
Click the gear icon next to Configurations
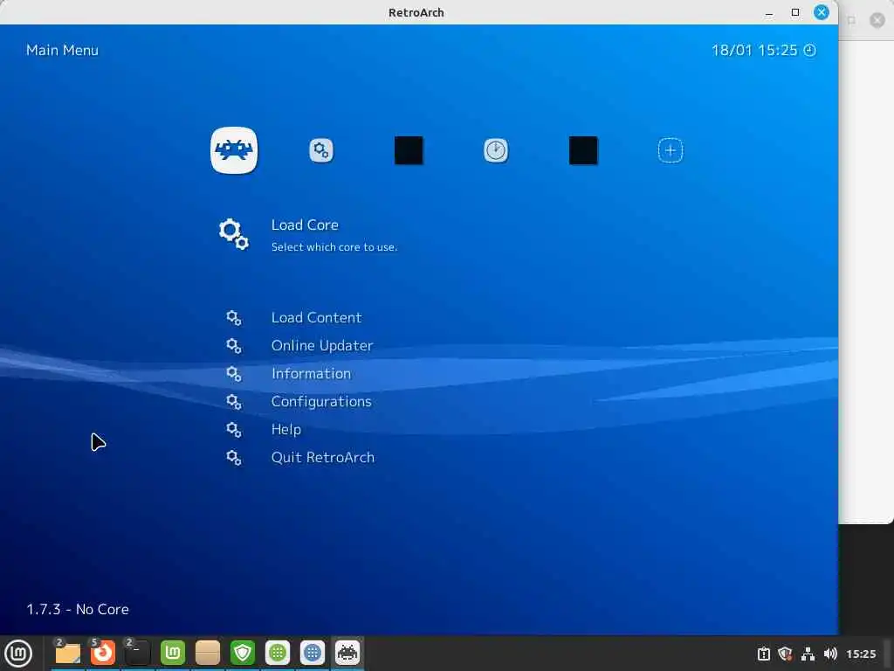click(x=234, y=402)
